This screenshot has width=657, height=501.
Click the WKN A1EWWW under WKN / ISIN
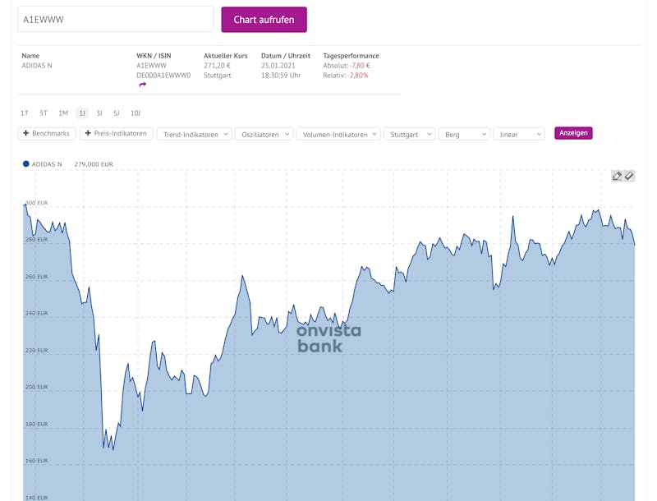click(151, 66)
